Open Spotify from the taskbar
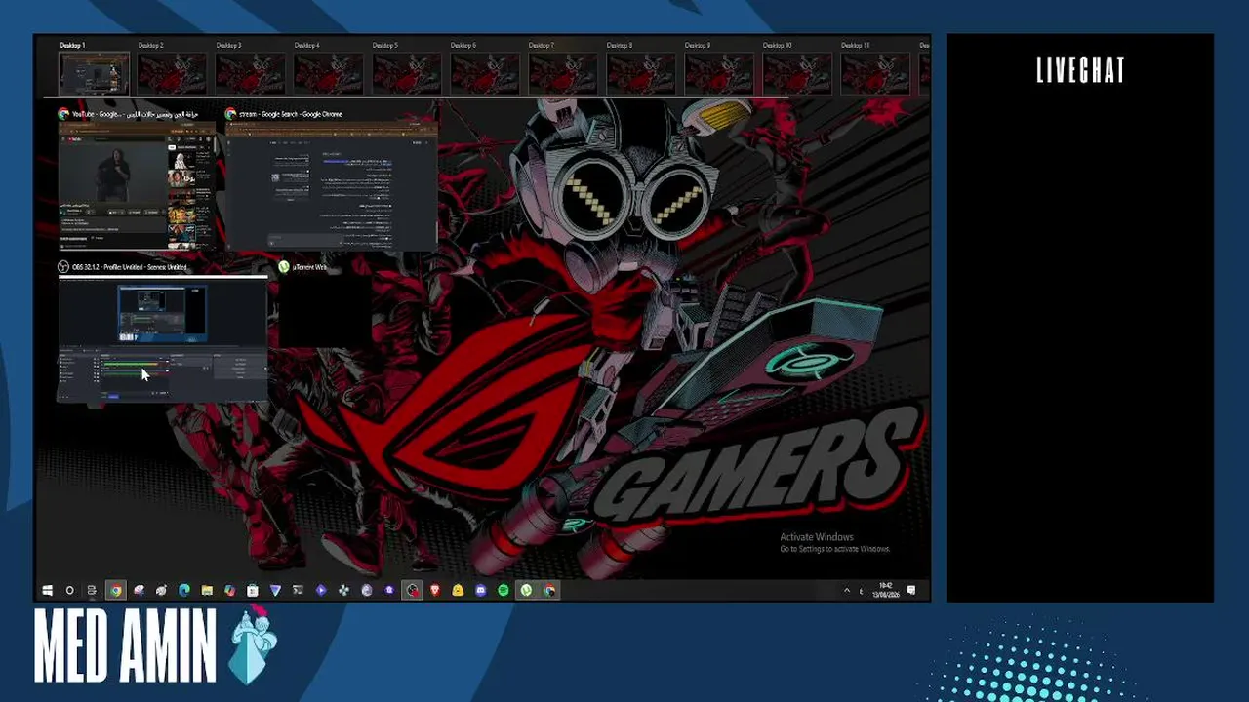 click(x=504, y=590)
